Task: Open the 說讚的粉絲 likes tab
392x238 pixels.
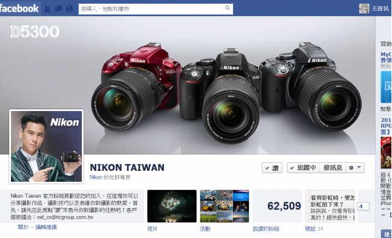Action: click(266, 228)
